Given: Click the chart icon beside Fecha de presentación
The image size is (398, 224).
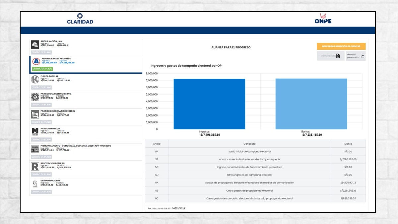Looking at the screenshot, I should tap(363, 56).
